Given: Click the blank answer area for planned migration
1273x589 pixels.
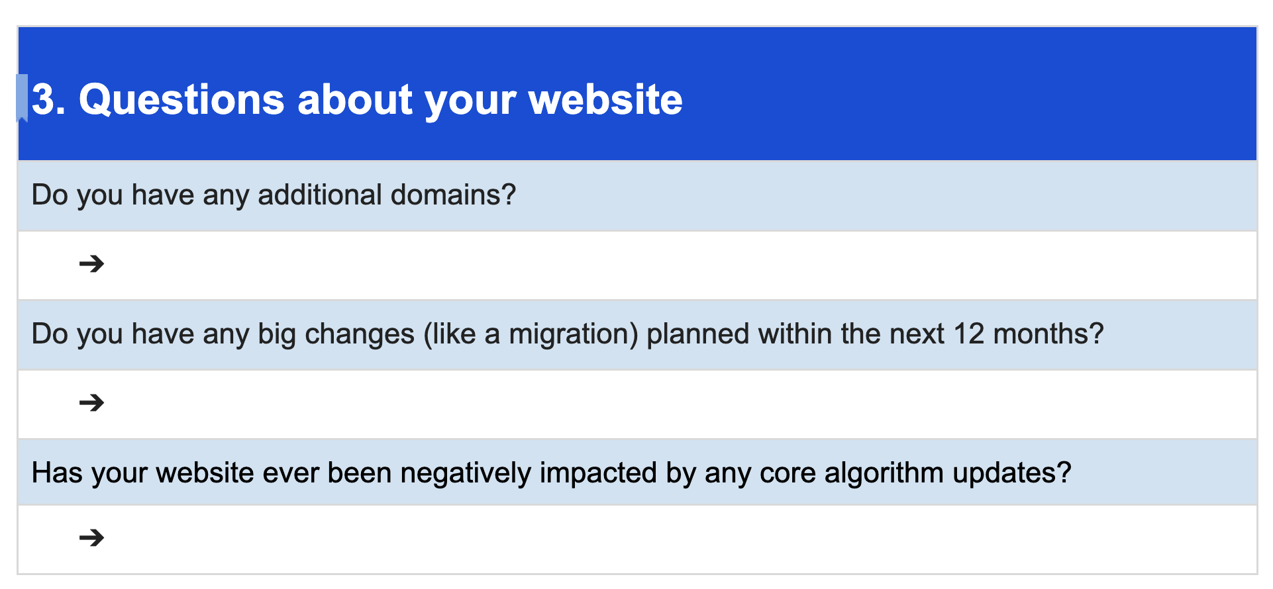Looking at the screenshot, I should 662,404.
